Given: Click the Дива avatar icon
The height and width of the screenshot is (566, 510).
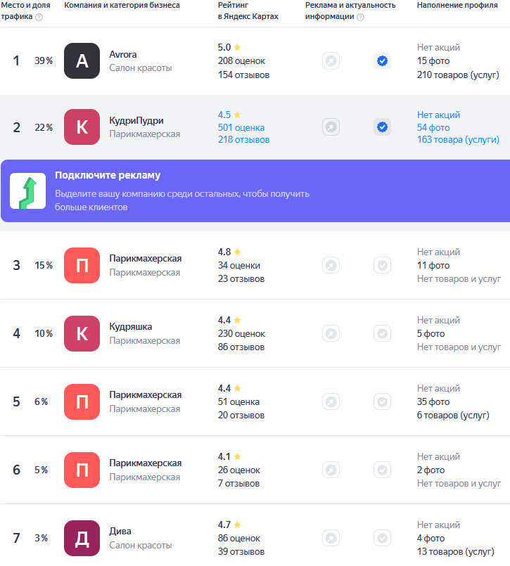Looking at the screenshot, I should [x=82, y=538].
